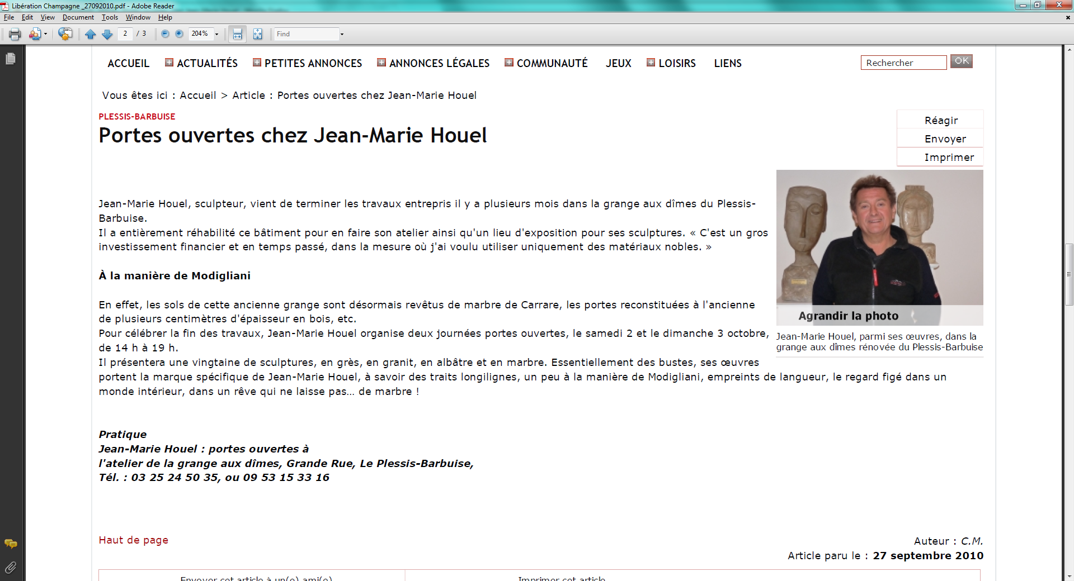
Task: Open the Pages panel in the left sidebar
Action: point(10,59)
